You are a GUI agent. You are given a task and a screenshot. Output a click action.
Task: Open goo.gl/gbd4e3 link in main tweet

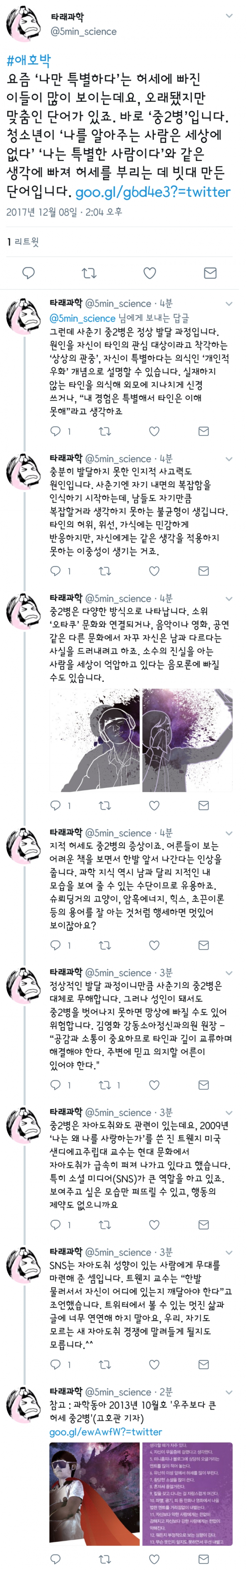pyautogui.click(x=153, y=192)
